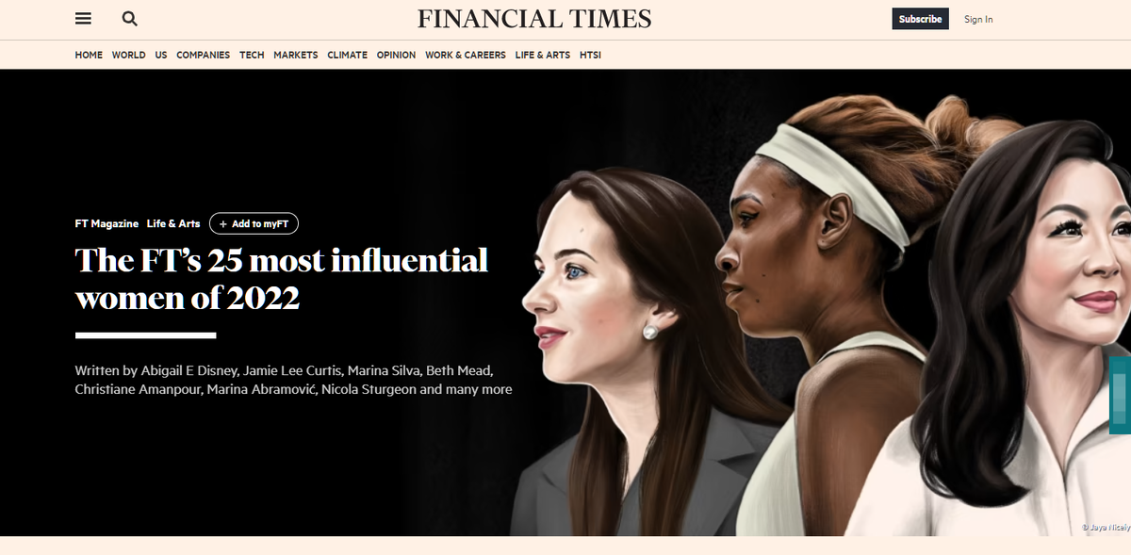Open the COMPANIES section
The image size is (1131, 555).
coord(203,55)
